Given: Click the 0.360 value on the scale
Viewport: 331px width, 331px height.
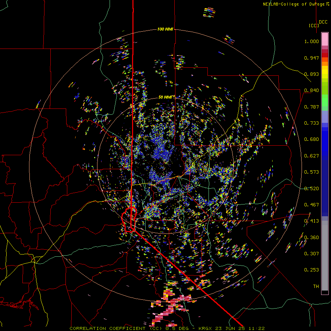Looking at the screenshot, I should pyautogui.click(x=312, y=238).
